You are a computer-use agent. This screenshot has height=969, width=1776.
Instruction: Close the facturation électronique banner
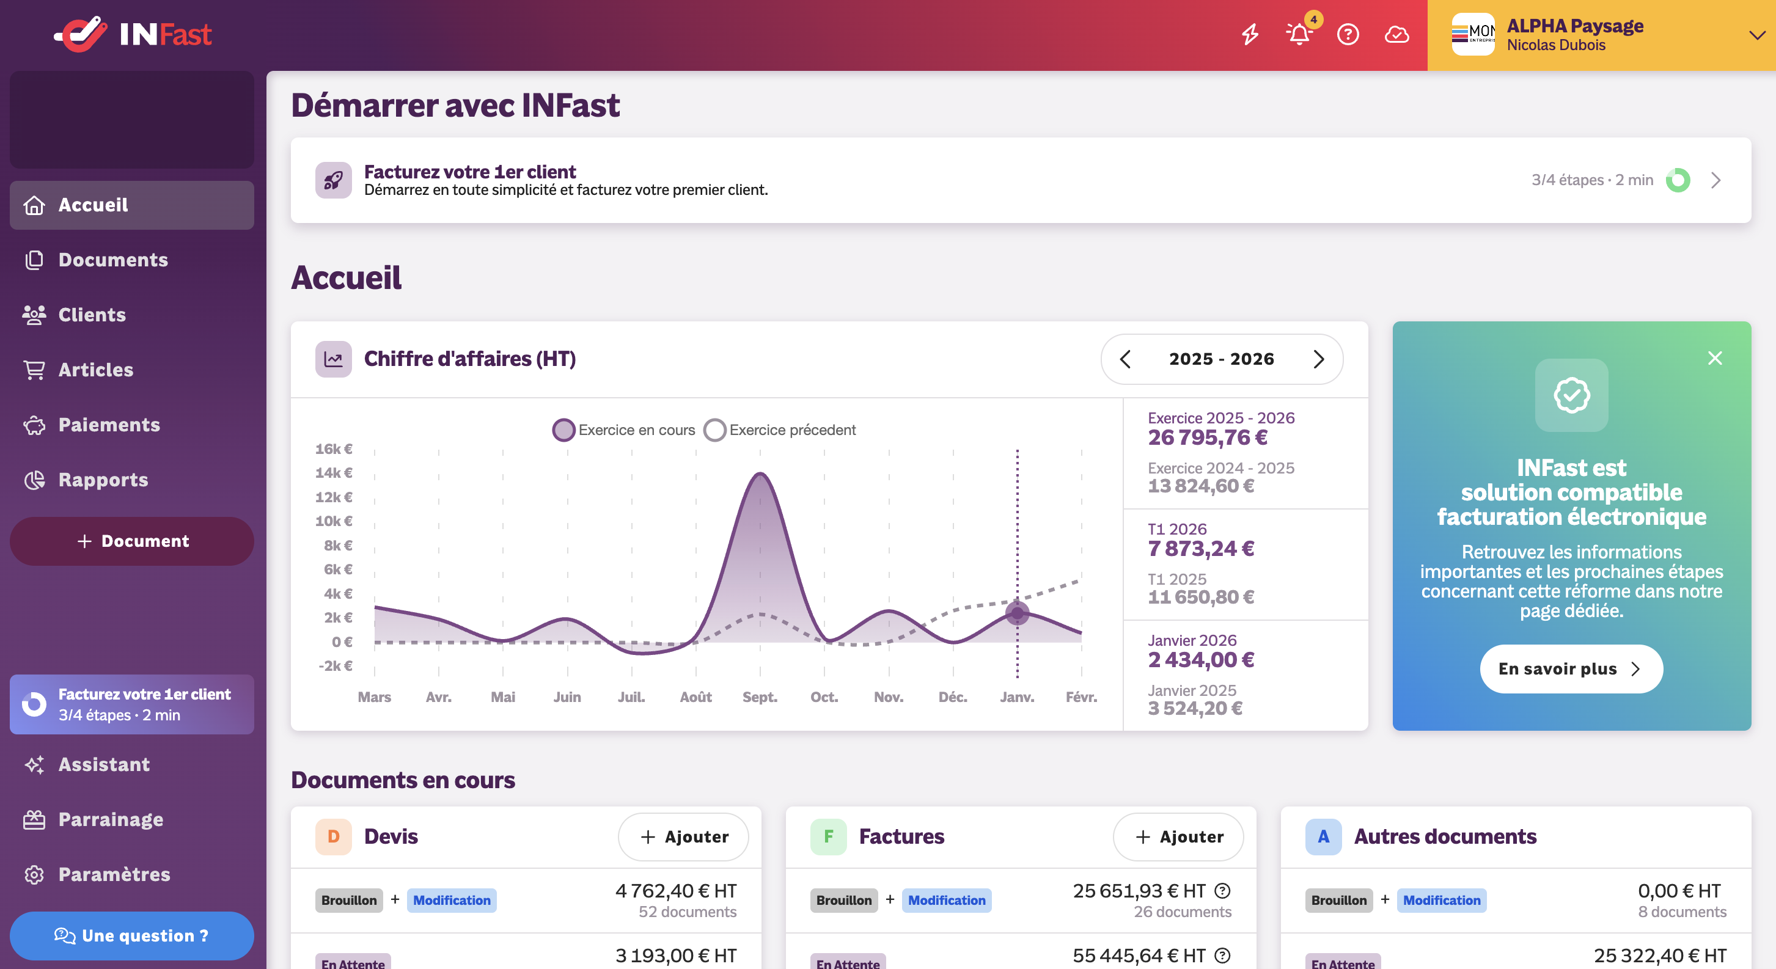[1715, 357]
